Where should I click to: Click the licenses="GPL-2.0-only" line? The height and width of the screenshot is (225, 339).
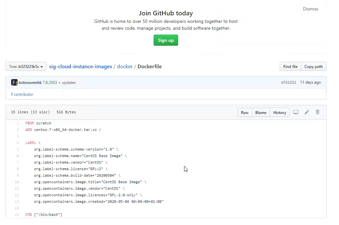(88, 195)
